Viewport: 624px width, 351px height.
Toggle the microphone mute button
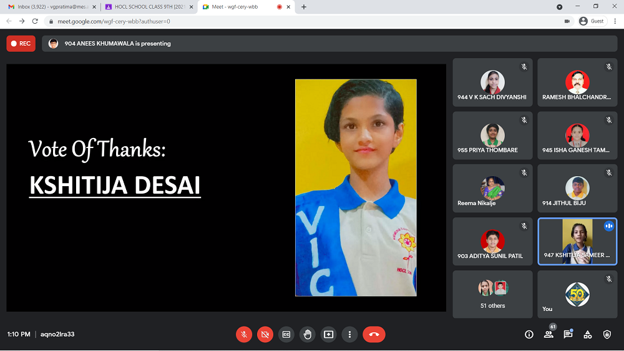(x=244, y=334)
